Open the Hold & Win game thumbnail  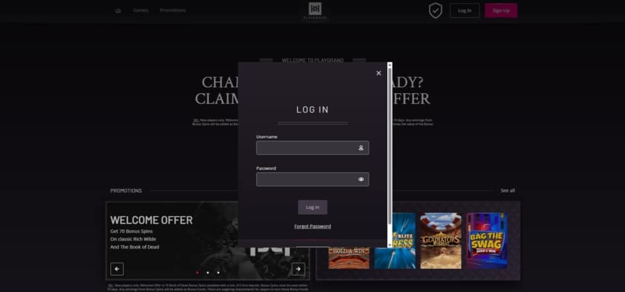coord(349,258)
